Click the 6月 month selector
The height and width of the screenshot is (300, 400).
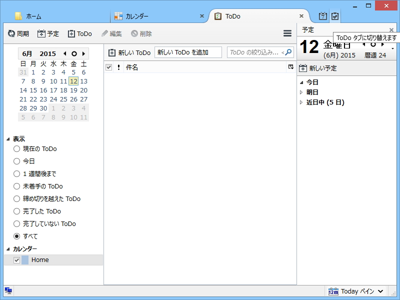click(x=27, y=53)
